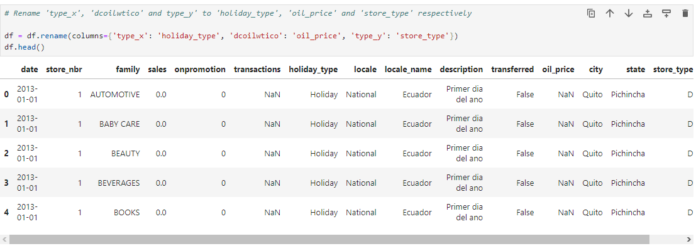Select the 'locale_name' column header
The image size is (696, 246).
pos(409,69)
